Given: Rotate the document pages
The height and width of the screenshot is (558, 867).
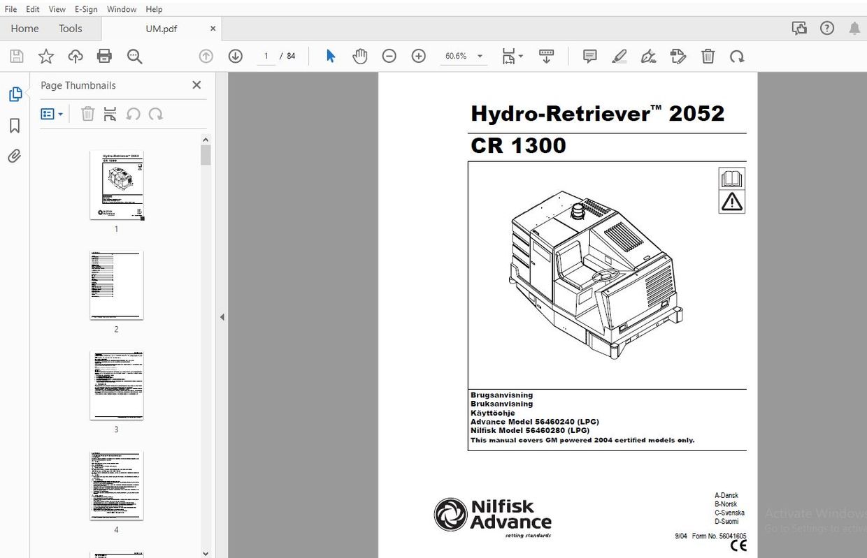Looking at the screenshot, I should tap(737, 56).
